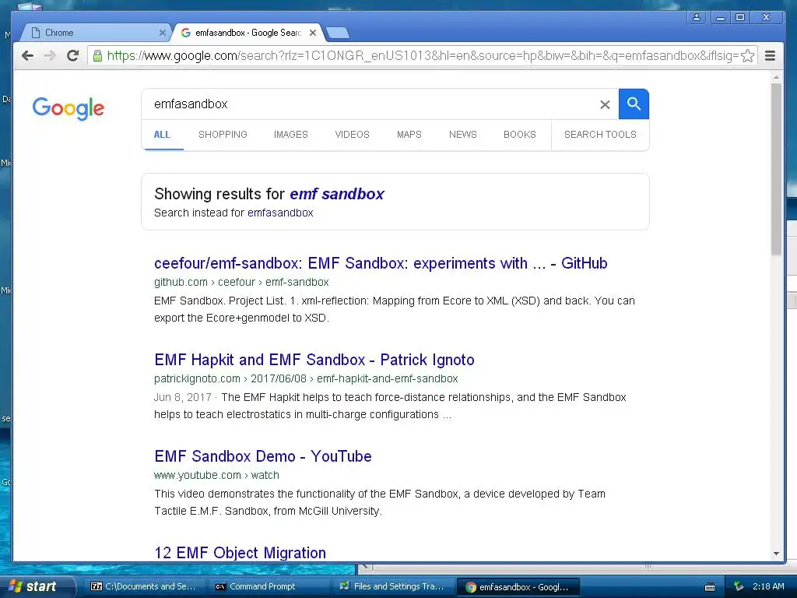The image size is (797, 598).
Task: Reload the page with the refresh icon
Action: pos(72,55)
